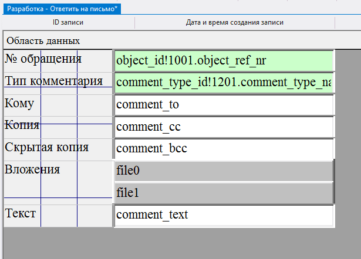The height and width of the screenshot is (259, 361).
Task: Select the file1 attachment field
Action: coord(224,193)
